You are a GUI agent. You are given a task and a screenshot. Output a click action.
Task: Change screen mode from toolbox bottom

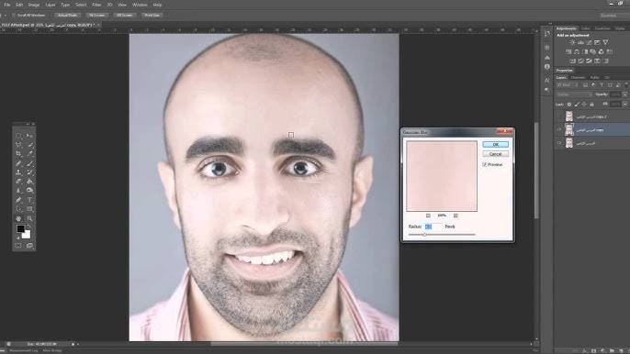click(29, 246)
